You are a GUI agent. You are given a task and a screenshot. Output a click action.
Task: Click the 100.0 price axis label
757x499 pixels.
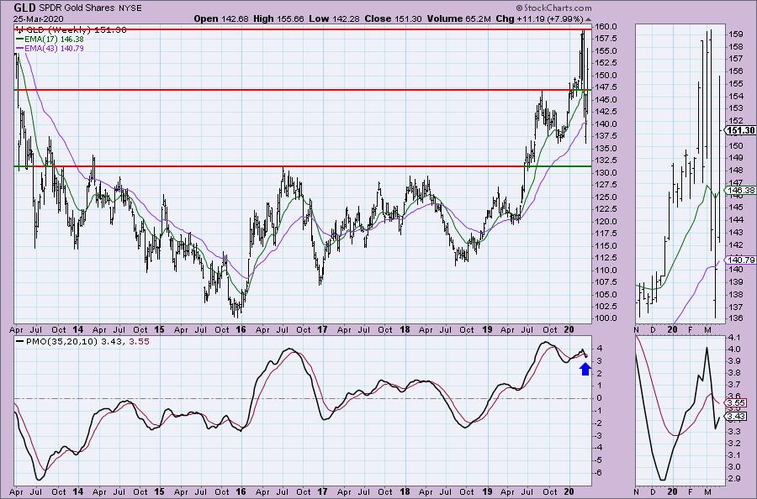[x=604, y=318]
